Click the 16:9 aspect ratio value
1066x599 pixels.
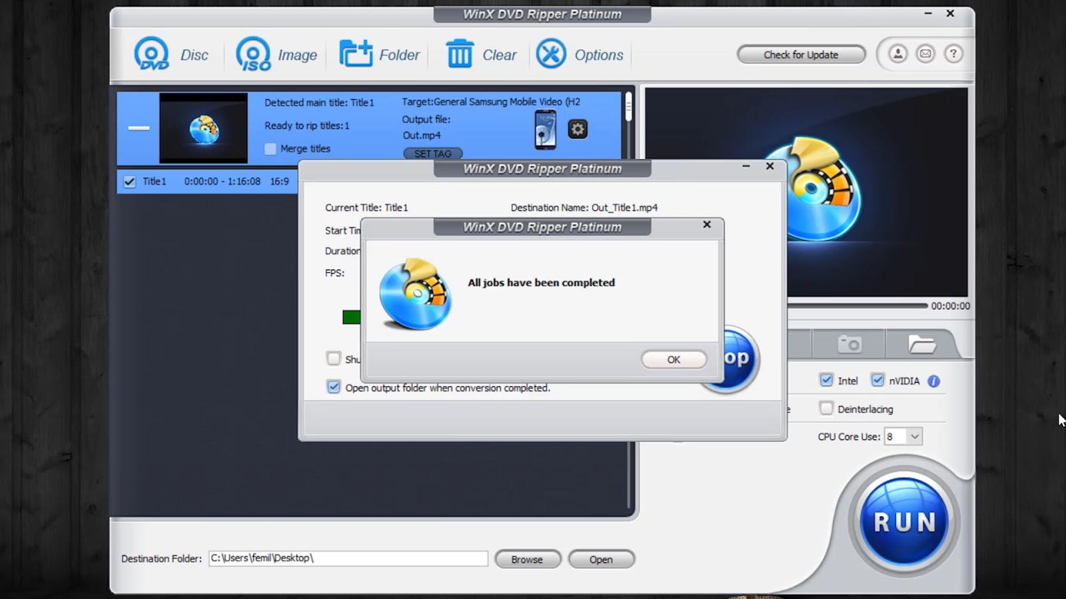pos(280,181)
